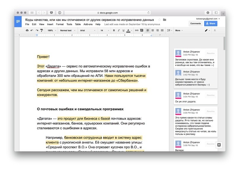The height and width of the screenshot is (169, 239).
Task: Click the document title
Action: (x=89, y=20)
